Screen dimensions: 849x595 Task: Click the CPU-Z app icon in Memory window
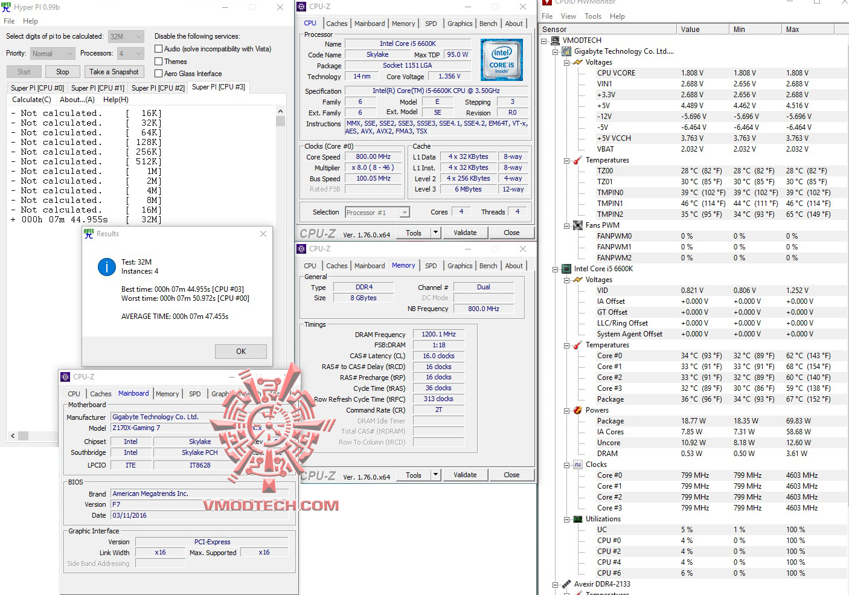tap(302, 249)
